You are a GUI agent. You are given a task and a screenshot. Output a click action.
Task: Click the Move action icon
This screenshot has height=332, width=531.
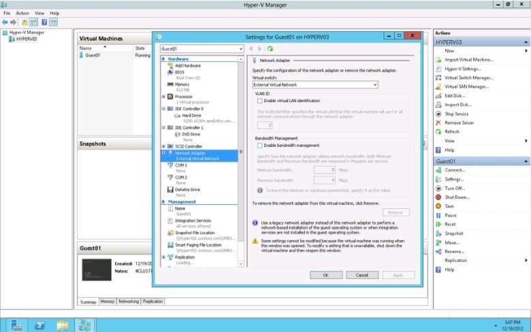[438, 243]
